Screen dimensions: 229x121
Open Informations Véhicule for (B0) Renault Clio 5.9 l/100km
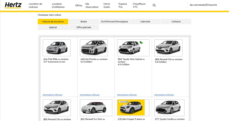click(164, 95)
